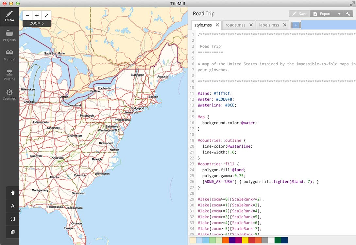Toggle fullscreen map view
356x245 pixels.
(x=46, y=15)
